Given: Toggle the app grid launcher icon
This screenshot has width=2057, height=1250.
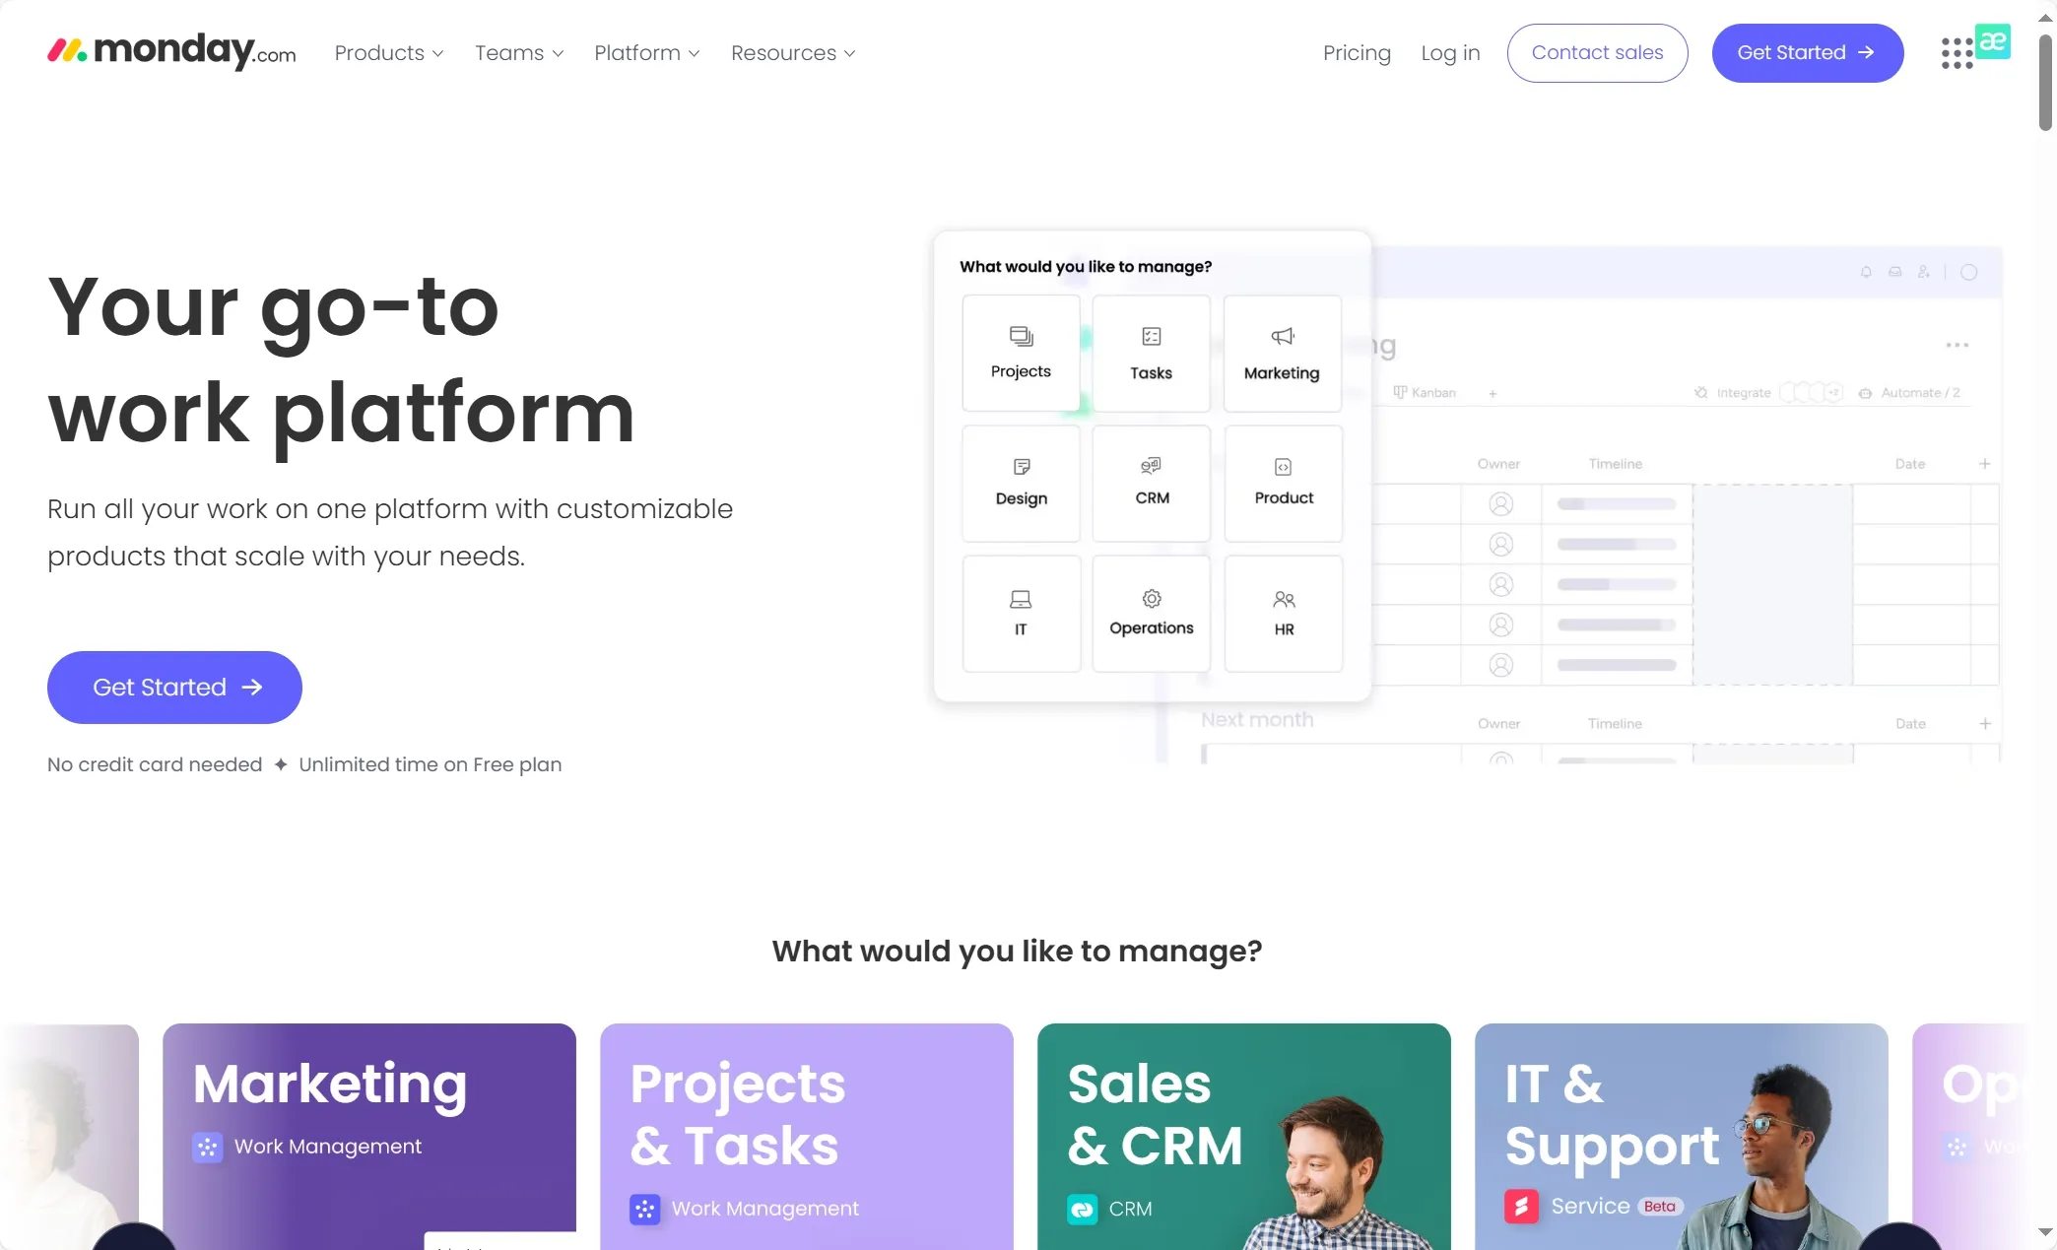Looking at the screenshot, I should click(x=1957, y=53).
